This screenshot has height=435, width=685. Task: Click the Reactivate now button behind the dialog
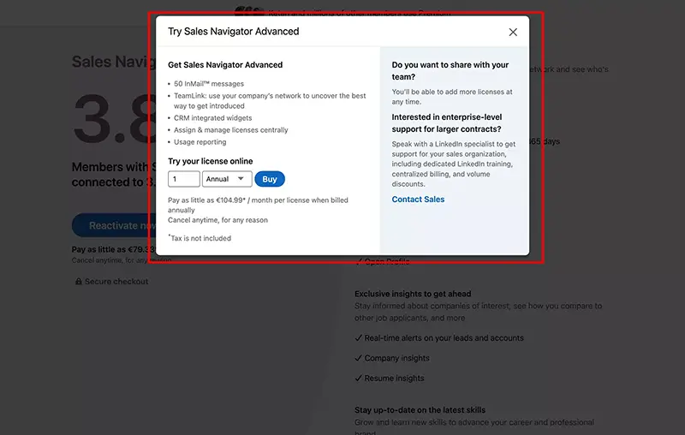pyautogui.click(x=114, y=225)
